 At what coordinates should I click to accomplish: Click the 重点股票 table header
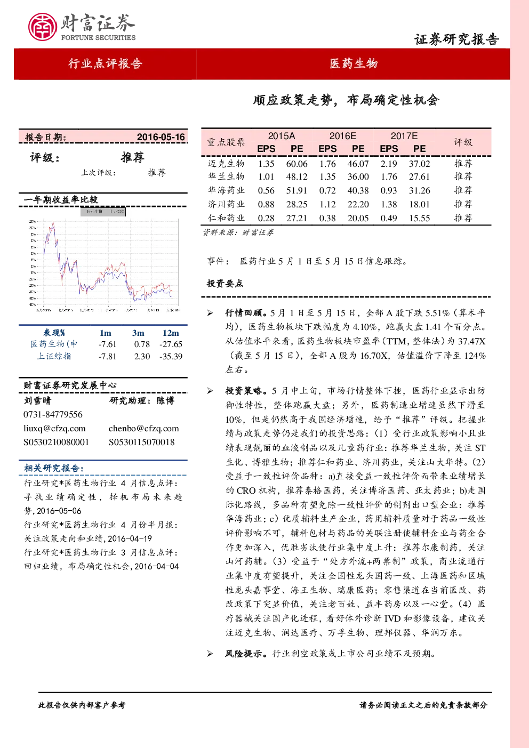point(226,142)
